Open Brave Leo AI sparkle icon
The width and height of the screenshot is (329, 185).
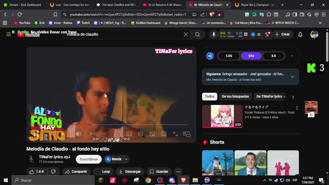(309, 15)
